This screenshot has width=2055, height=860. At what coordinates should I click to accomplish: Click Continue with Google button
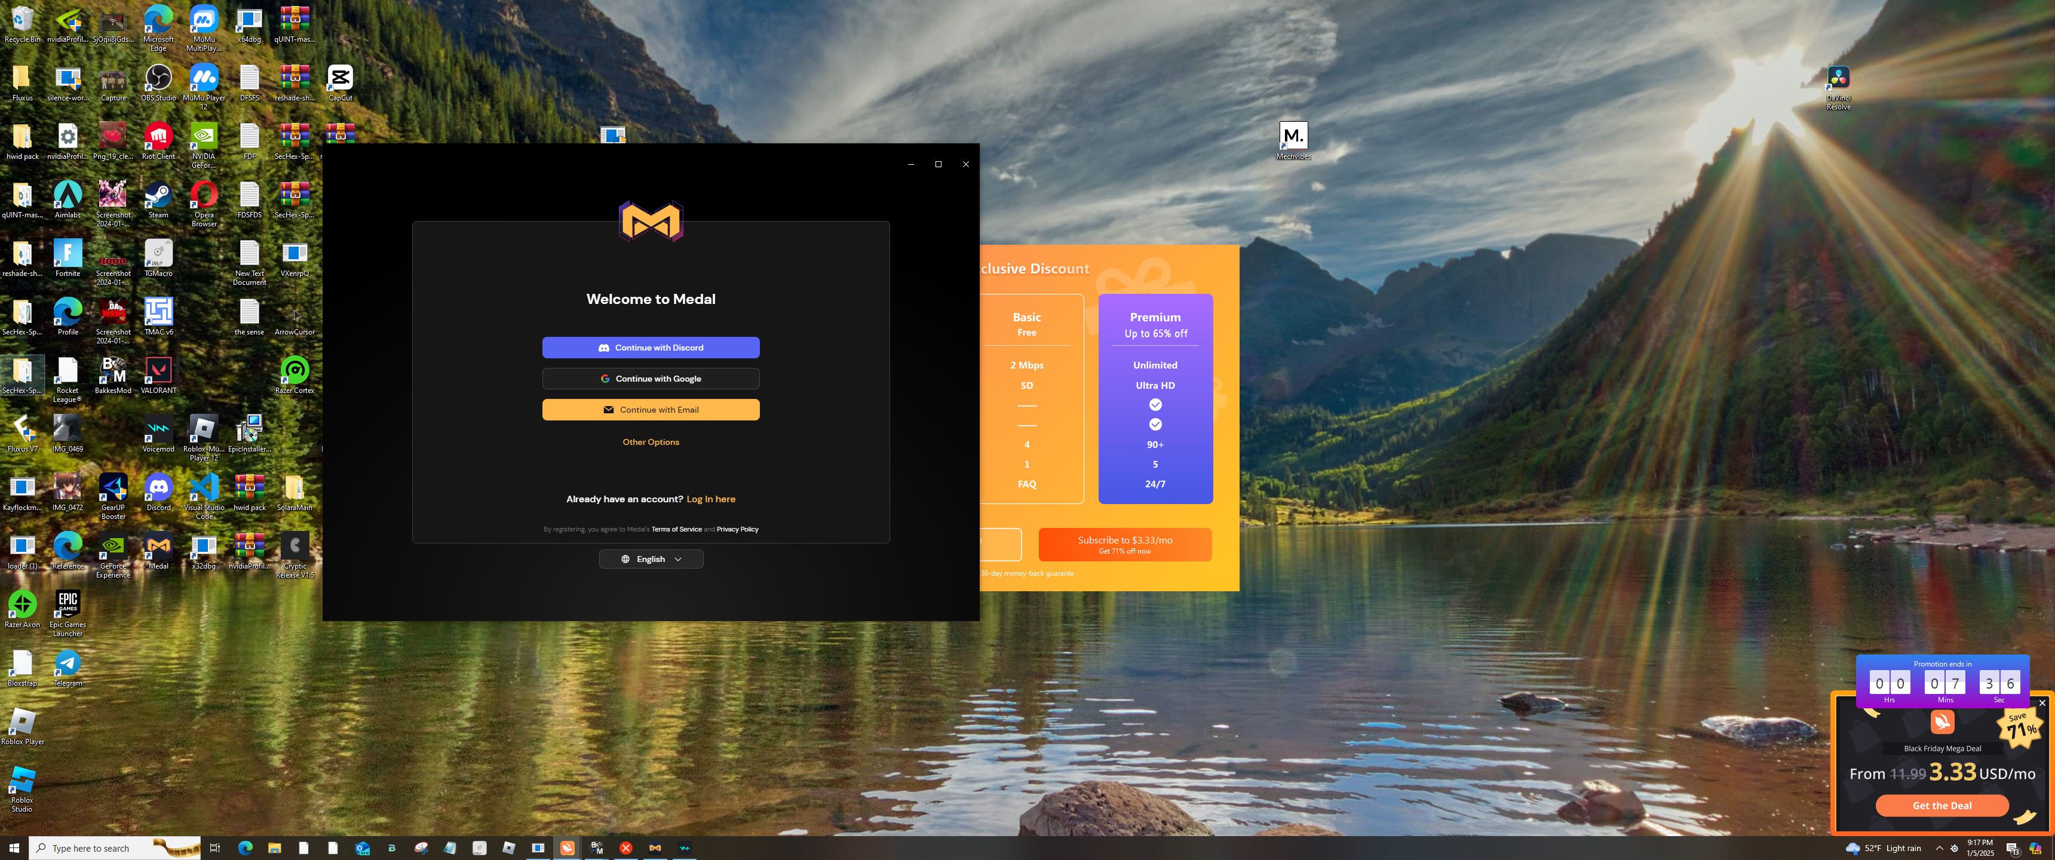(650, 379)
